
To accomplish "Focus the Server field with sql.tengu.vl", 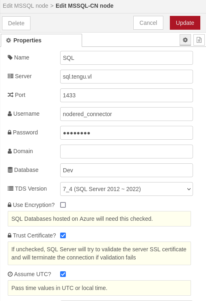I will 126,77.
